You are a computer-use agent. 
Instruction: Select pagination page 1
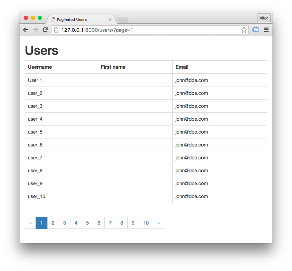pyautogui.click(x=42, y=223)
